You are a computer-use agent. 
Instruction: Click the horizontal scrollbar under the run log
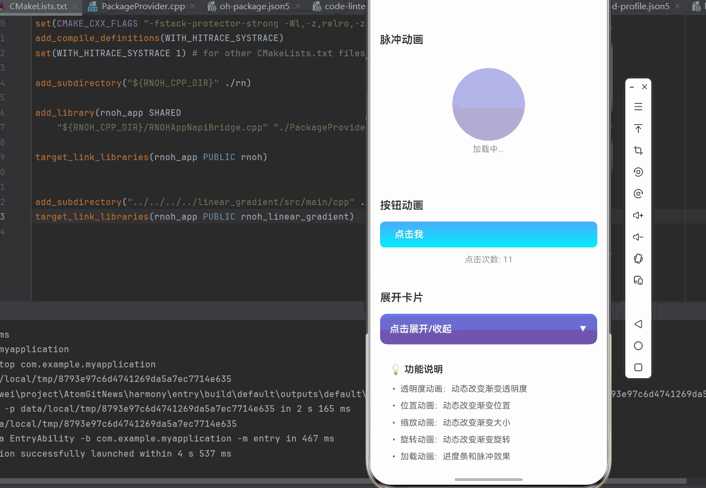342,480
